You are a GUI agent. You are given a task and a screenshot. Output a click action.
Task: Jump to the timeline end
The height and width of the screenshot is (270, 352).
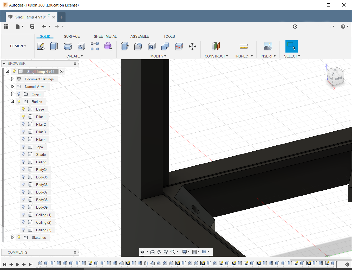coord(31,264)
